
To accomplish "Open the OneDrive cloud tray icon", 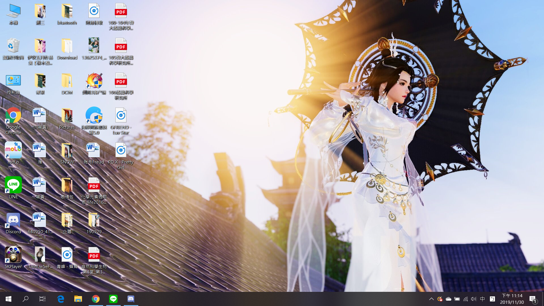I will pos(448,299).
